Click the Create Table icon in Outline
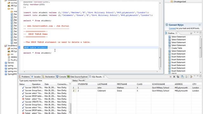203x114 pixels. pyautogui.click(x=169, y=48)
